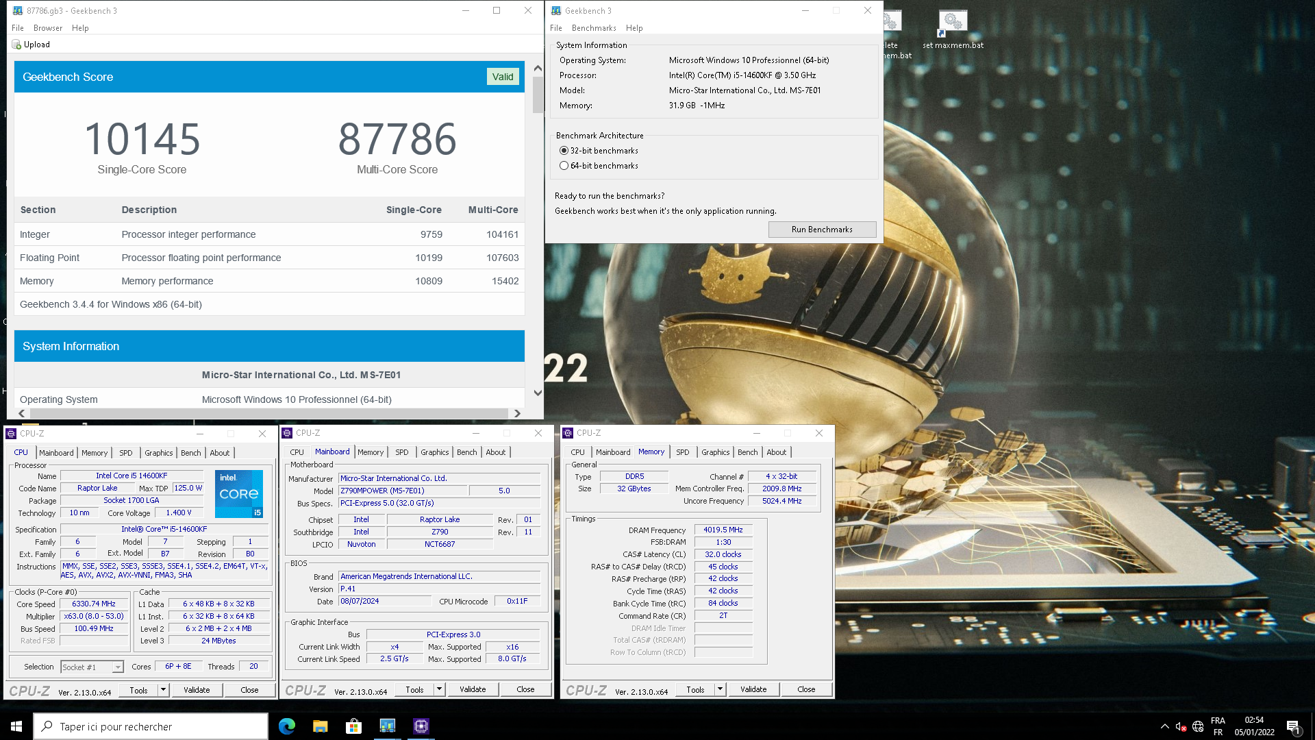Click Close button in CPU-Z Memory window
1315x740 pixels.
click(806, 689)
